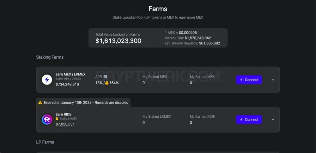Viewport: 316px width, 153px height.
Task: Click the lock icon next to Stake LKMEX
Action: 57,119
